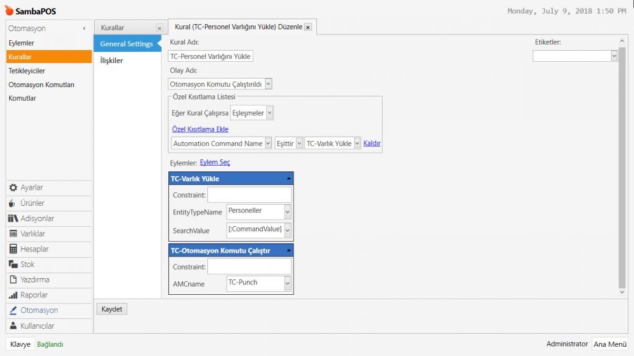Click the Özel Kısıtlama Ekle link
The height and width of the screenshot is (356, 634).
200,129
